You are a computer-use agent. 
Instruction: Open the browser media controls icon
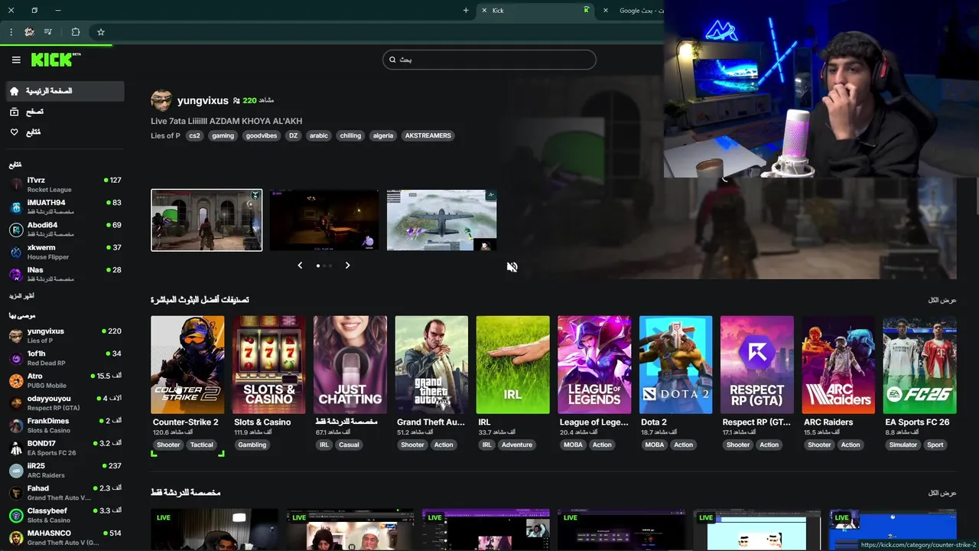point(48,32)
